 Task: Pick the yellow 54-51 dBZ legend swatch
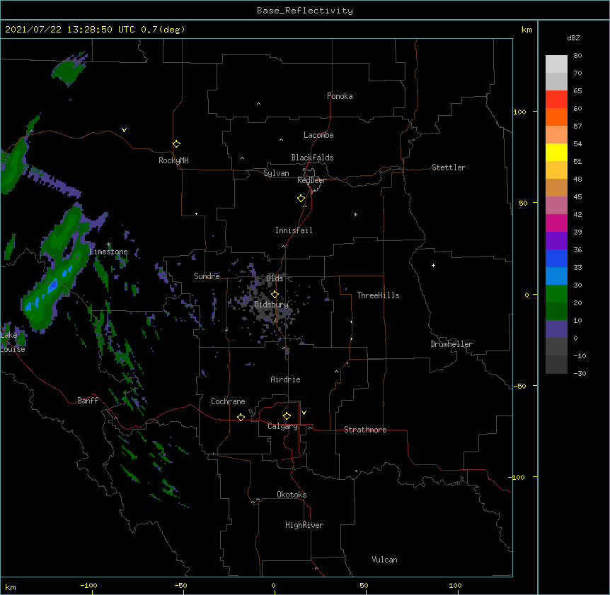(x=556, y=152)
